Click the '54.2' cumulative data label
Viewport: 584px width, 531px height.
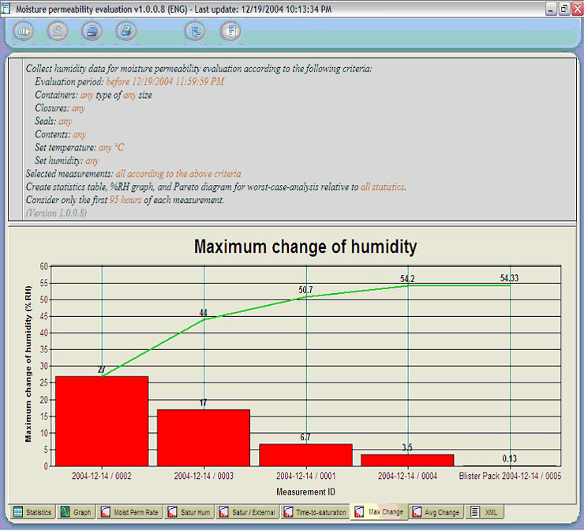point(407,279)
